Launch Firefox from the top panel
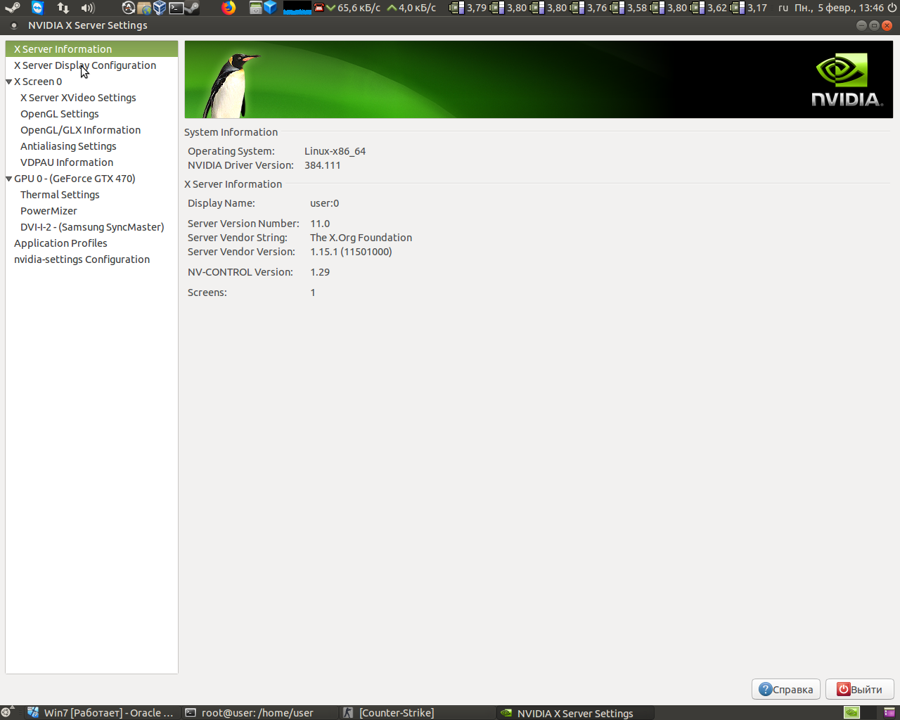Image resolution: width=900 pixels, height=720 pixels. click(229, 8)
